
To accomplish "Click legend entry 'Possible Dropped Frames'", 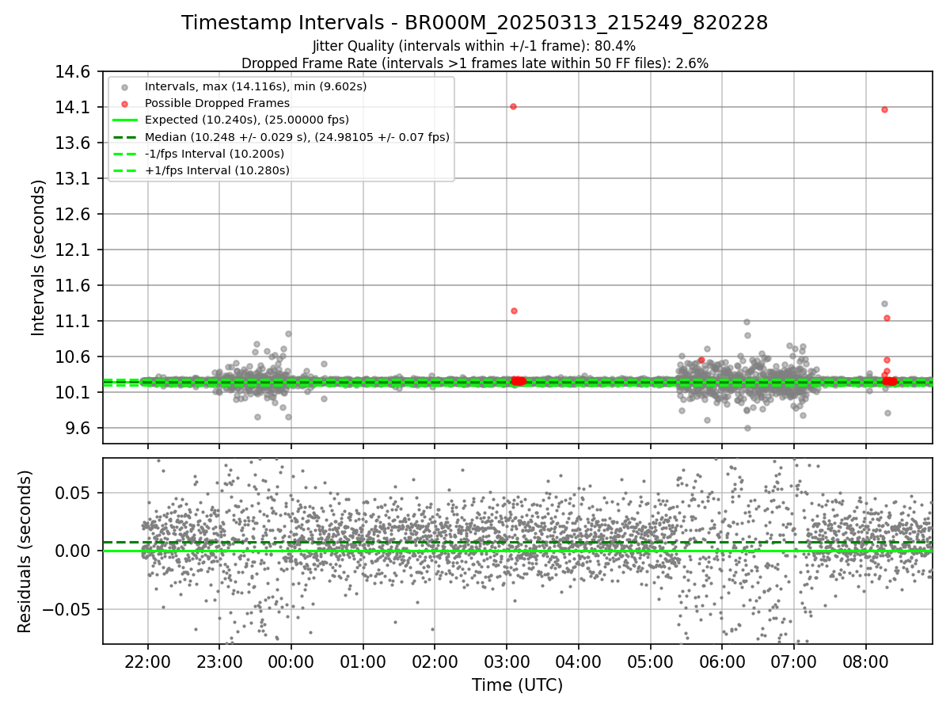I will click(217, 103).
